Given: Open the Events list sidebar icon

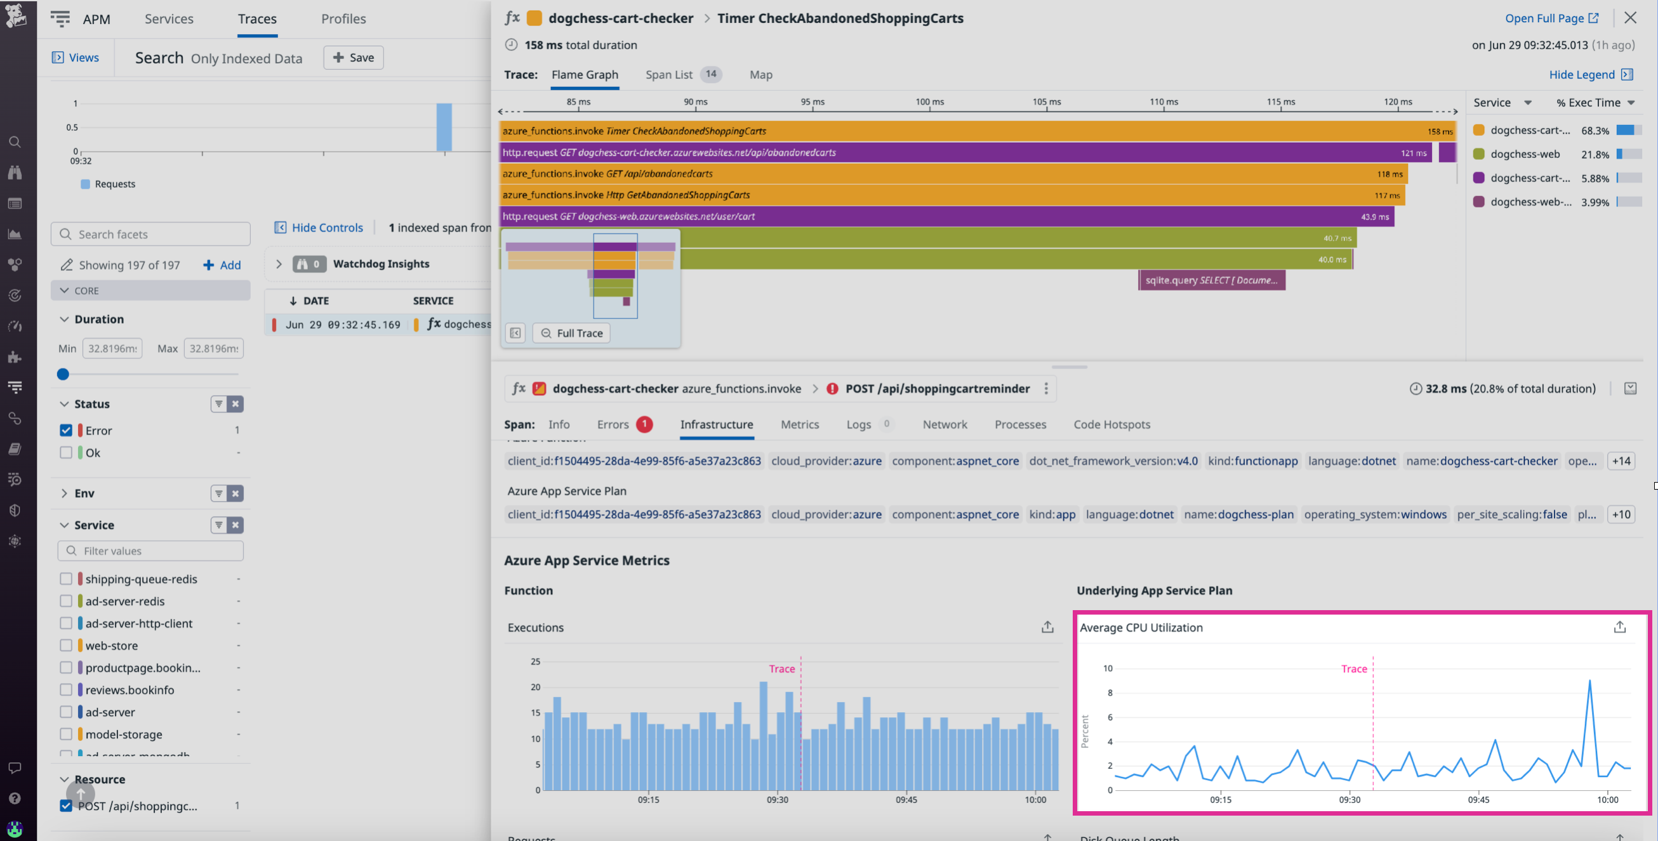Looking at the screenshot, I should [x=15, y=203].
